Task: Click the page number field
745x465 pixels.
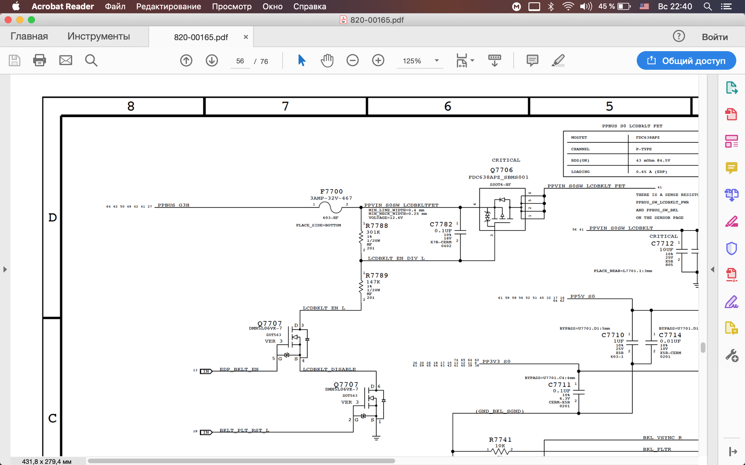Action: tap(240, 61)
